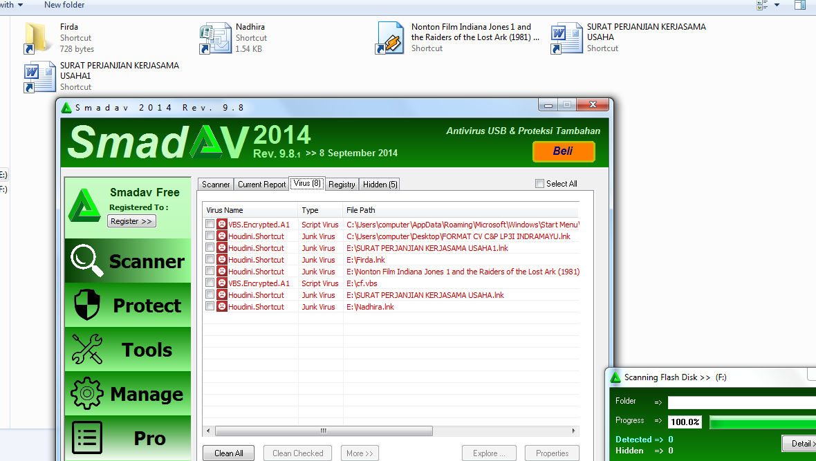Click the Detail button in scan popup
The image size is (816, 461).
pyautogui.click(x=799, y=443)
